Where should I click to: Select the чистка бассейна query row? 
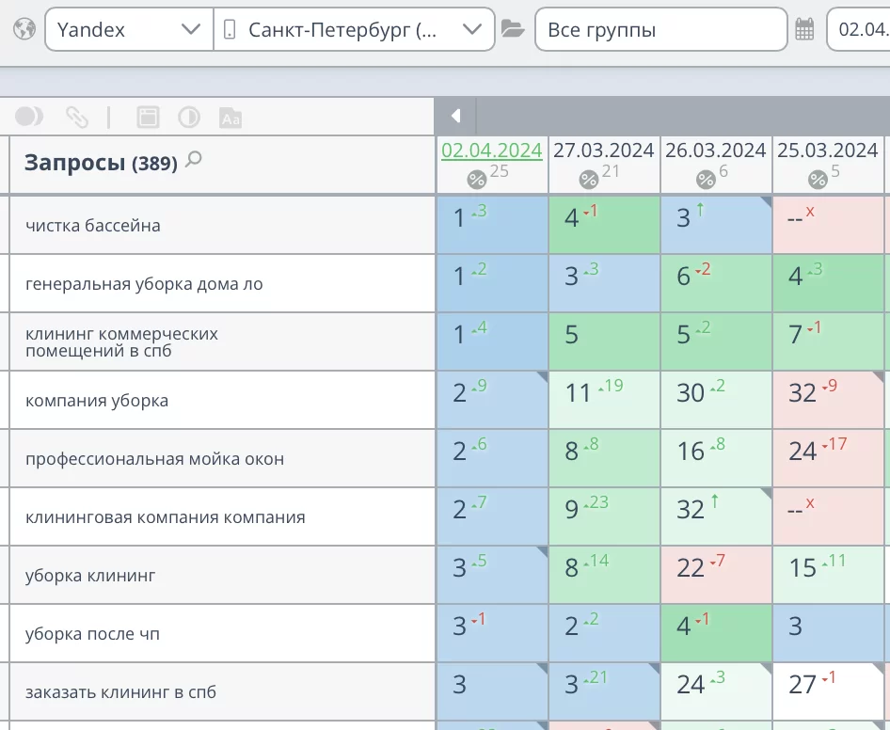click(x=93, y=226)
